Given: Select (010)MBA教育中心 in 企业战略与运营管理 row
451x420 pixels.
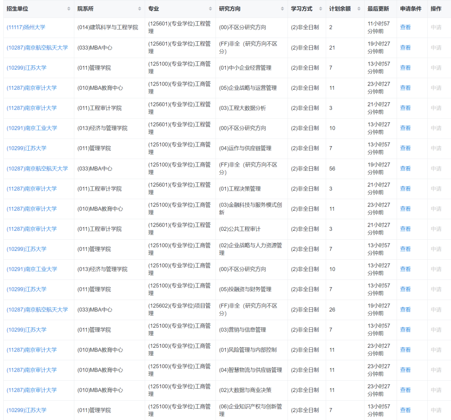Looking at the screenshot, I should pos(100,88).
